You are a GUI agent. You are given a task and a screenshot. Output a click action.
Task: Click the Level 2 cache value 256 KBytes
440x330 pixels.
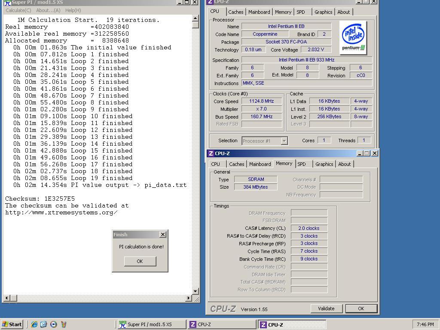point(329,116)
